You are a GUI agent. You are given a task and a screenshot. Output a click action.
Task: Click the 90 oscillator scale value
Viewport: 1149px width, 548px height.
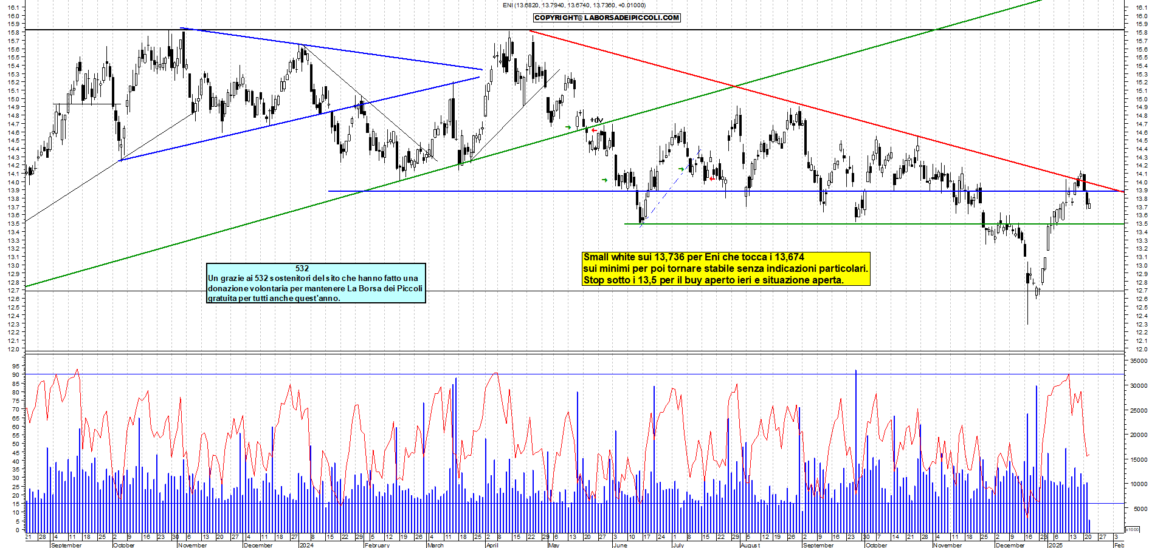pos(16,374)
